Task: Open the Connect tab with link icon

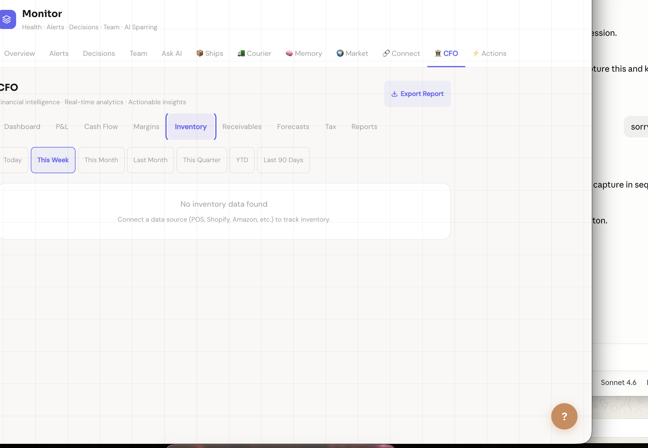Action: tap(401, 53)
